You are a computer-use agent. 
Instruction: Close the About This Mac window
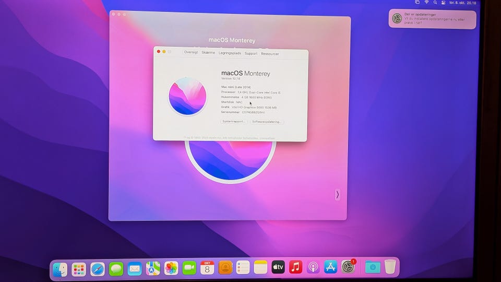159,52
